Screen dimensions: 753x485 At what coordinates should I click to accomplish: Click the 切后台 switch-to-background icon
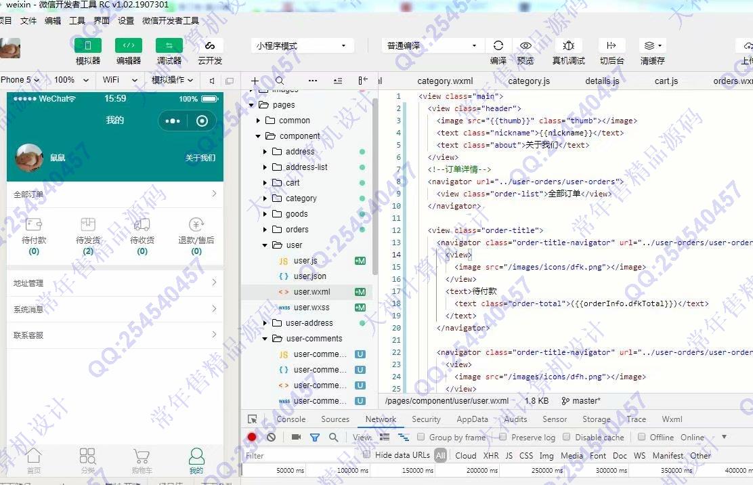point(611,45)
